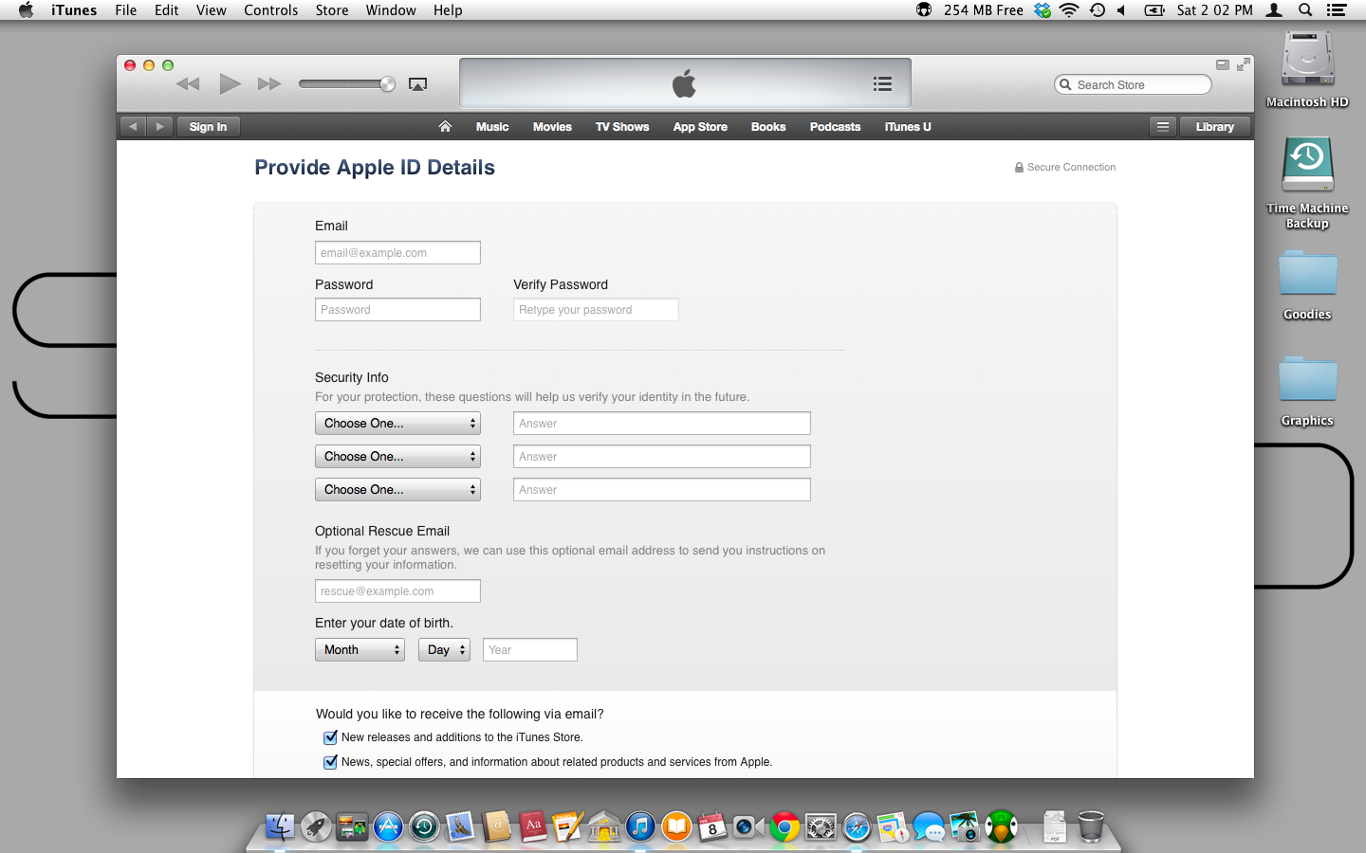This screenshot has height=853, width=1366.
Task: Open Finder from the Dock
Action: pos(280,827)
